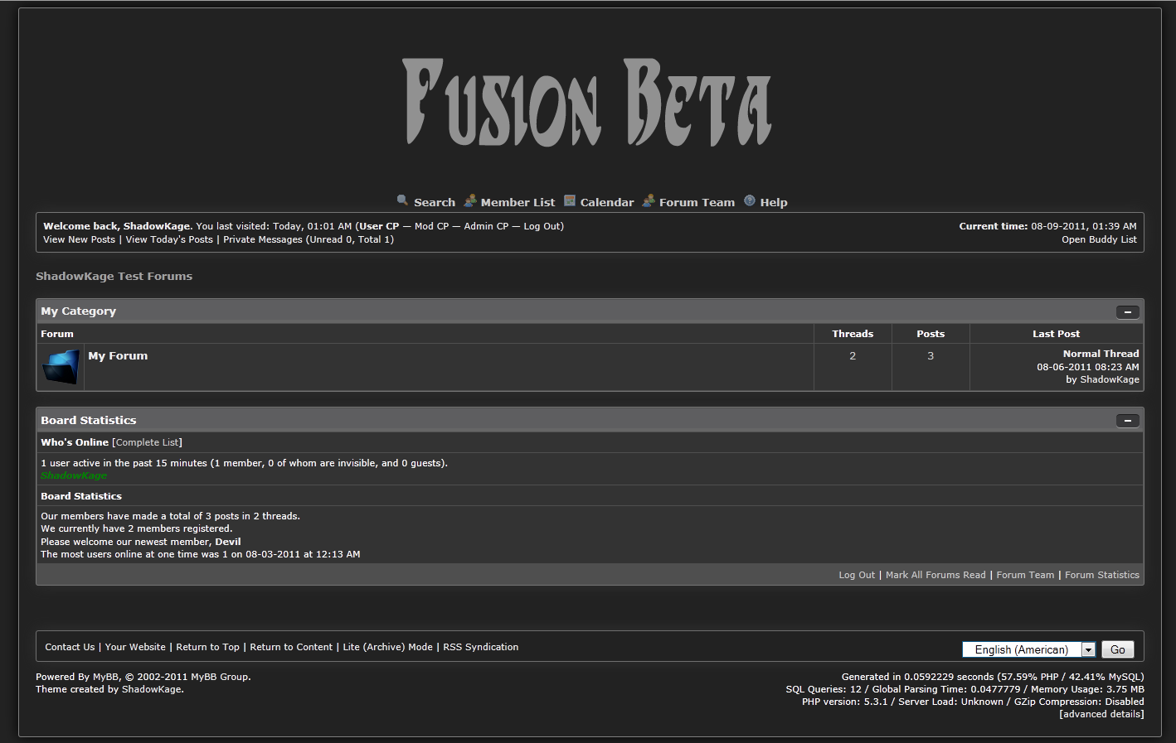Click the Search magnifier icon
This screenshot has width=1176, height=743.
[x=402, y=200]
